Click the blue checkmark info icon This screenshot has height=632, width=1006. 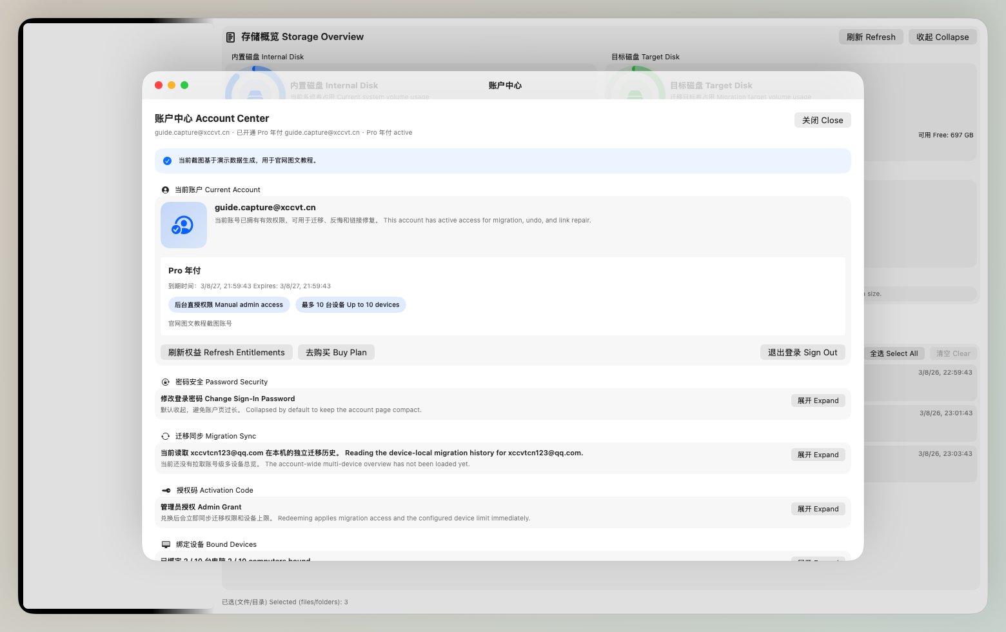click(x=168, y=161)
